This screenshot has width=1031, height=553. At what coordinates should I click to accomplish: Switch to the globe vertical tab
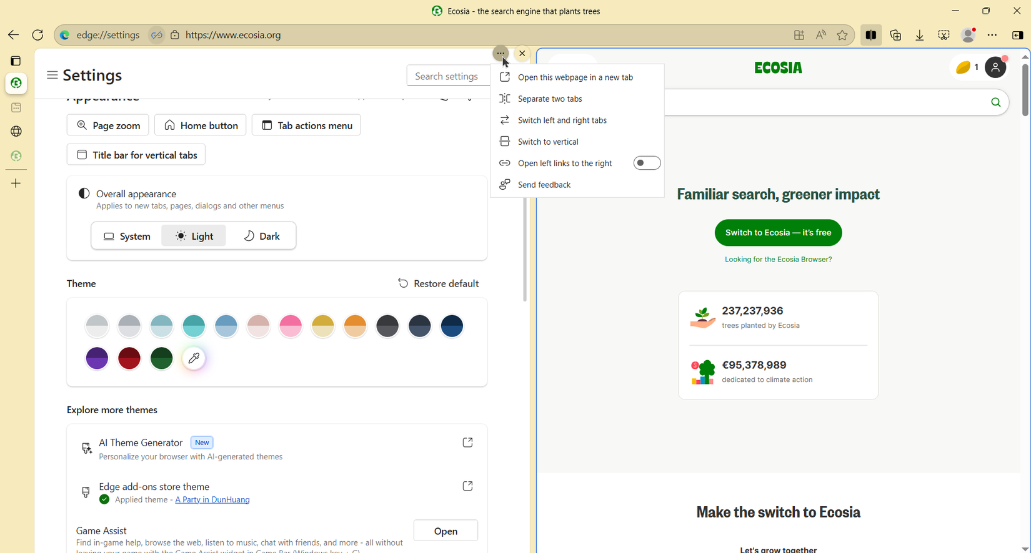[x=16, y=132]
